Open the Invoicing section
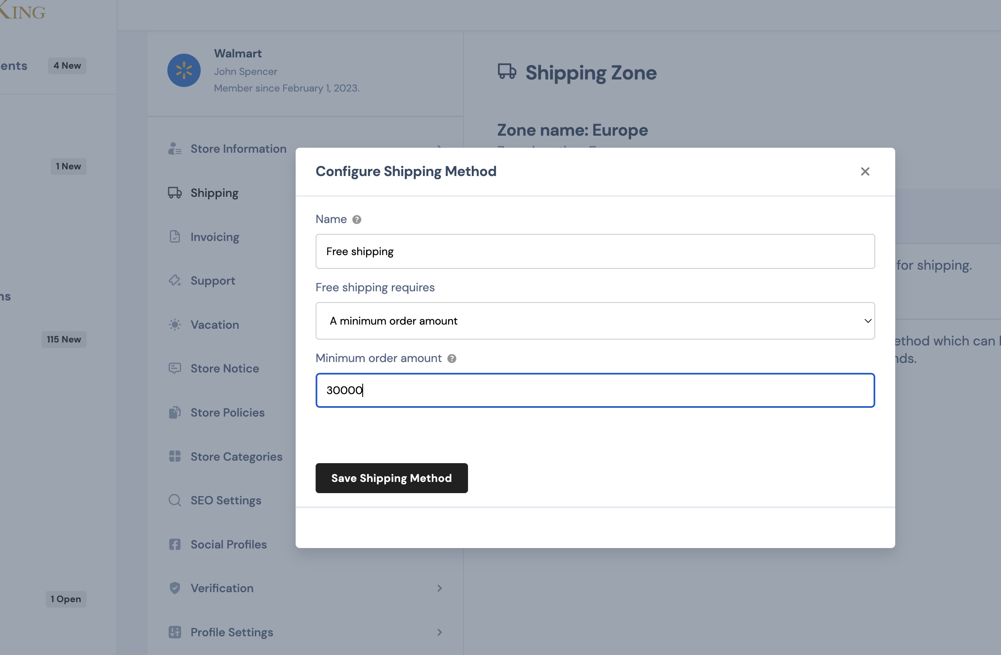Screen dimensions: 1001x655 214,237
